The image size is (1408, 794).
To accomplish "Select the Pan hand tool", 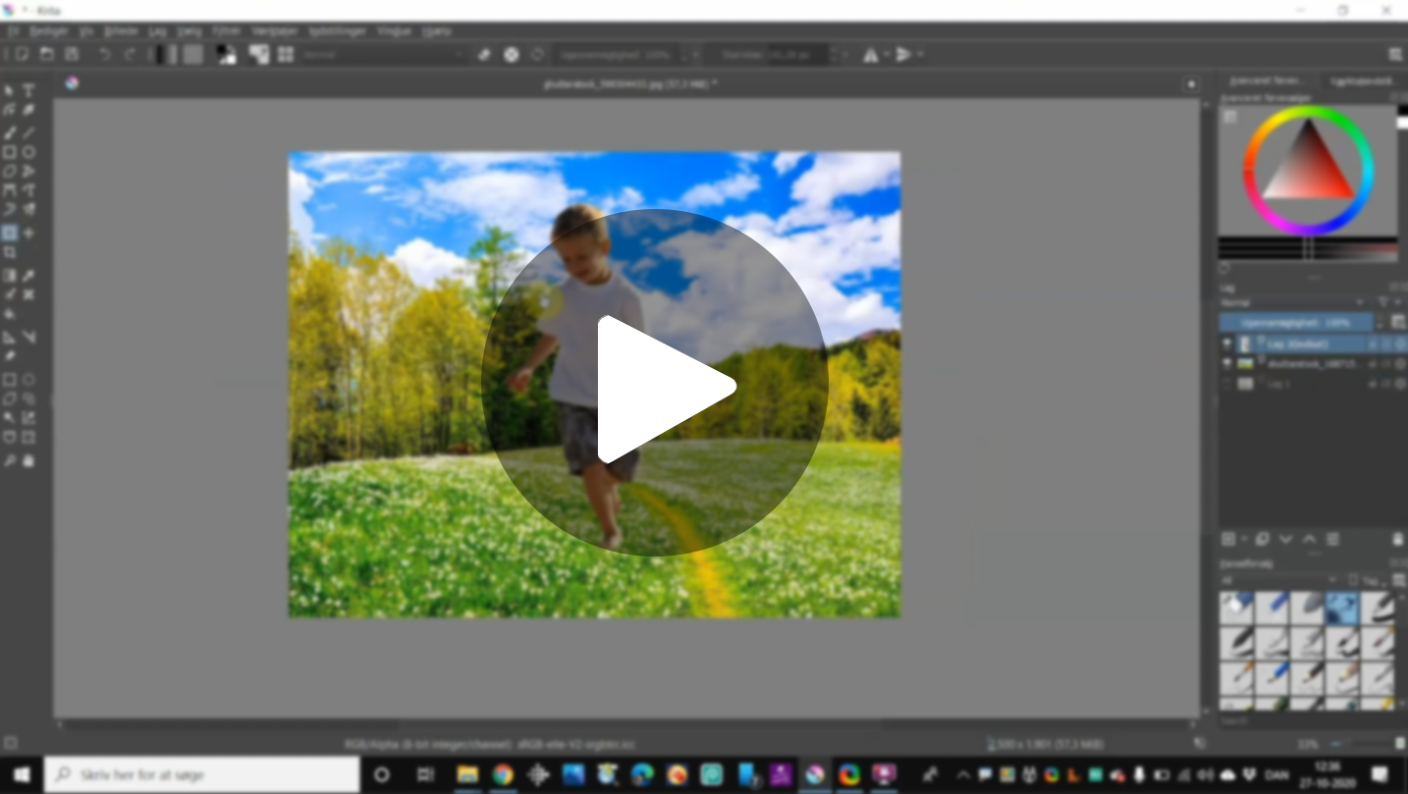I will click(x=28, y=460).
